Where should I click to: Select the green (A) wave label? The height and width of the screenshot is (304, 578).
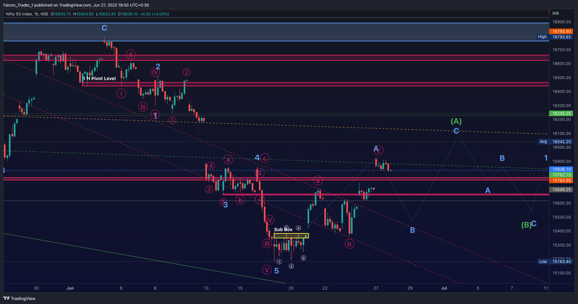pos(456,121)
